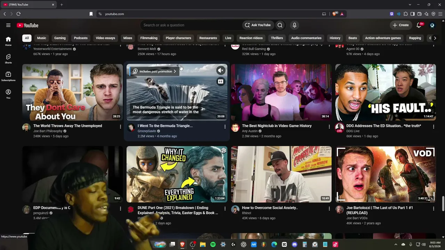Toggle captions on the Bermuda Triangle preview
This screenshot has width=445, height=250.
220,82
